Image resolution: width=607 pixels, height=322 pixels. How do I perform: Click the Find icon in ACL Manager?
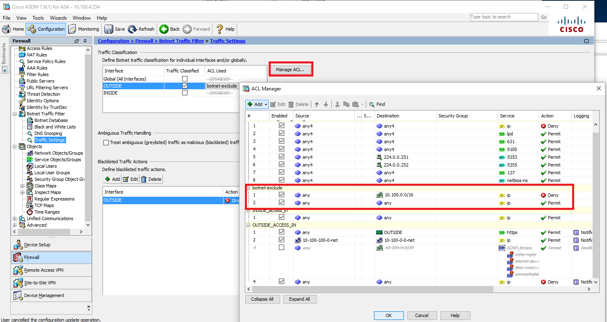click(x=377, y=104)
